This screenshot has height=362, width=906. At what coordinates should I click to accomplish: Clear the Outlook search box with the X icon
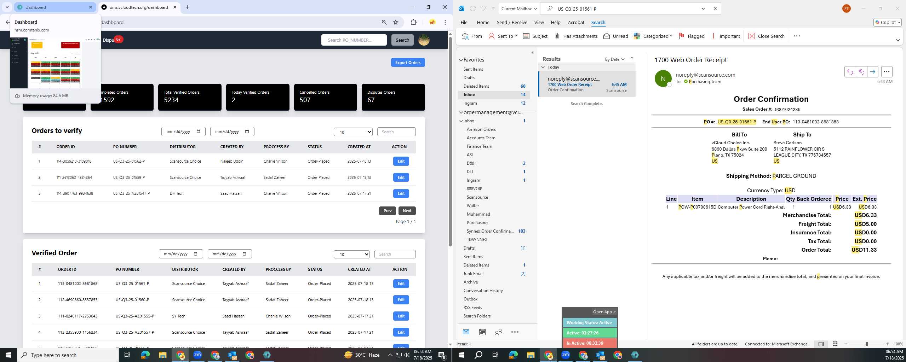[x=715, y=8]
